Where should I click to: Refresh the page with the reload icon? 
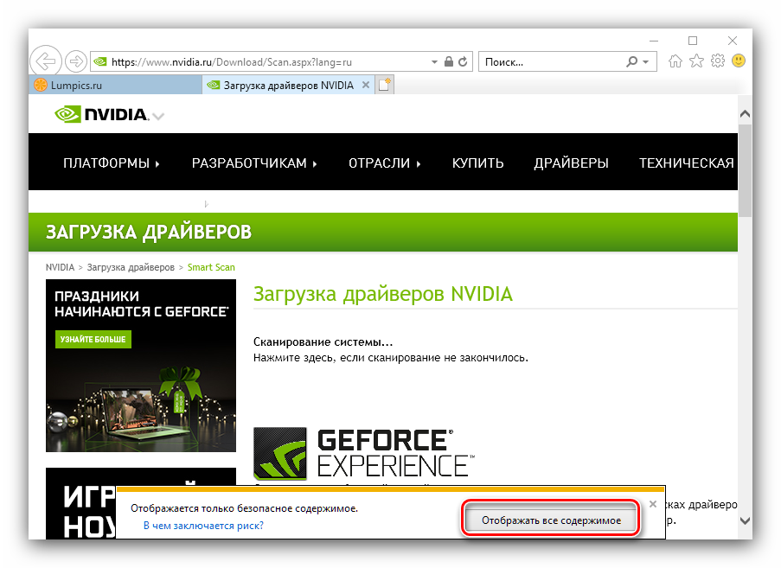coord(463,62)
